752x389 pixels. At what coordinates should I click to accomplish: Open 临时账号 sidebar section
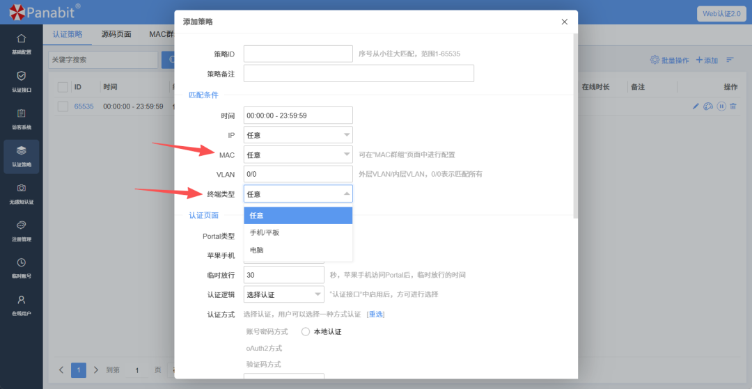pos(21,268)
